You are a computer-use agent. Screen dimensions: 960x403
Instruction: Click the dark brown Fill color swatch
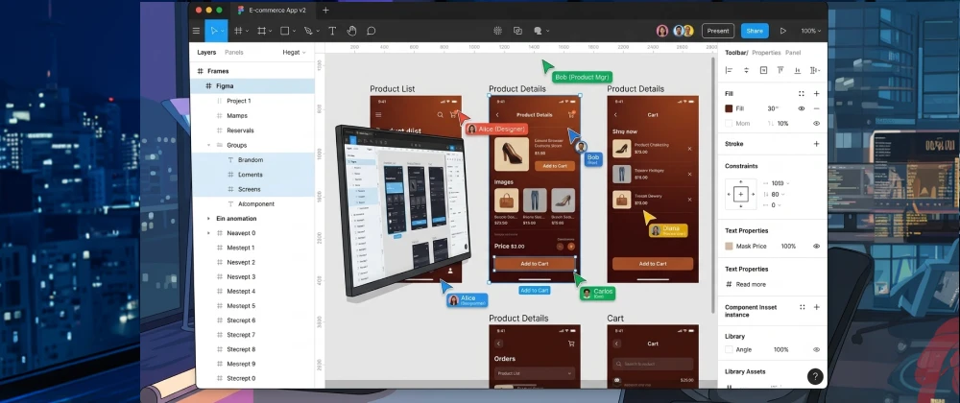pyautogui.click(x=729, y=108)
